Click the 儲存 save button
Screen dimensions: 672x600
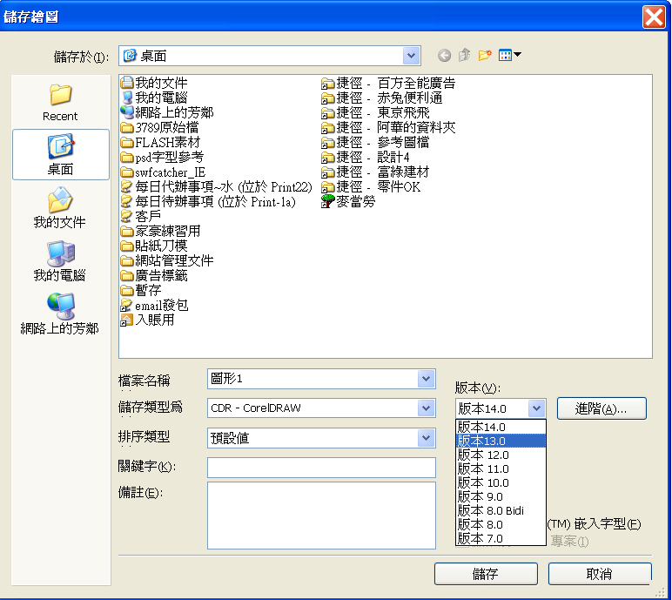(x=486, y=574)
